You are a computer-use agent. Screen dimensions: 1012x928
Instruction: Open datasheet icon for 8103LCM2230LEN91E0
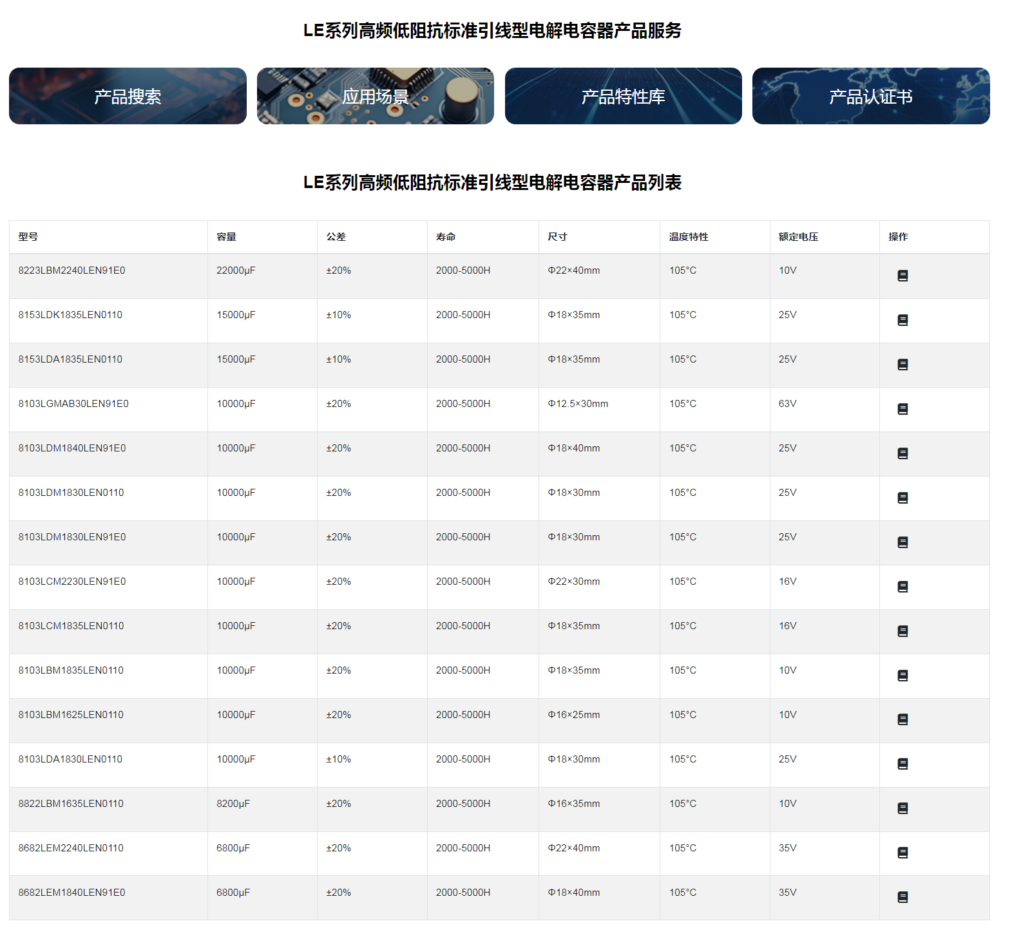point(902,587)
